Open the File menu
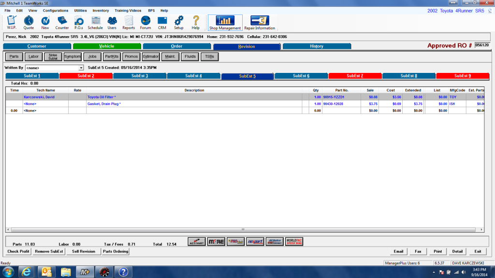The width and height of the screenshot is (495, 278). pyautogui.click(x=8, y=11)
